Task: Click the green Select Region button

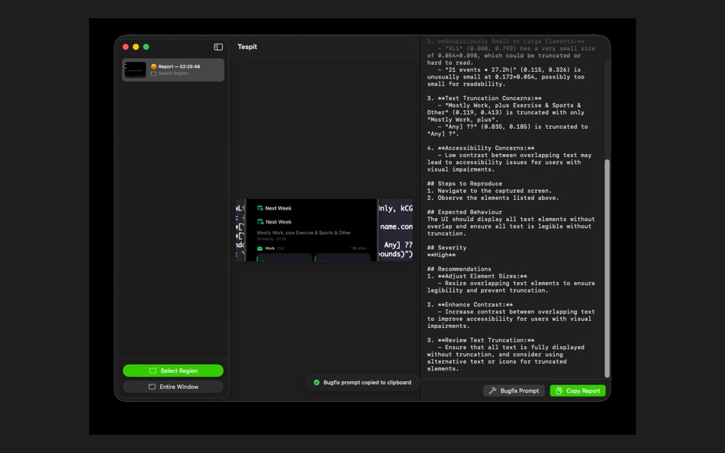Action: tap(173, 371)
